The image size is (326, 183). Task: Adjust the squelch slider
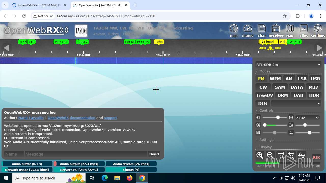point(275,125)
